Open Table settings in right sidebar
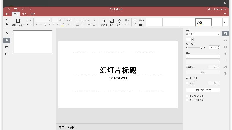232x130 pixels. tap(225, 60)
